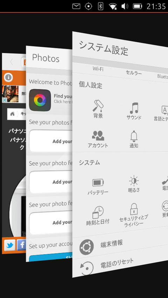Click first 'Add your' button in Photos
Screen dimensions: 168x298
(51, 141)
